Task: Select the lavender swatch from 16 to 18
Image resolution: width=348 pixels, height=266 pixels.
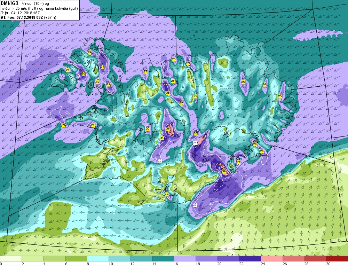Action: tap(185, 259)
